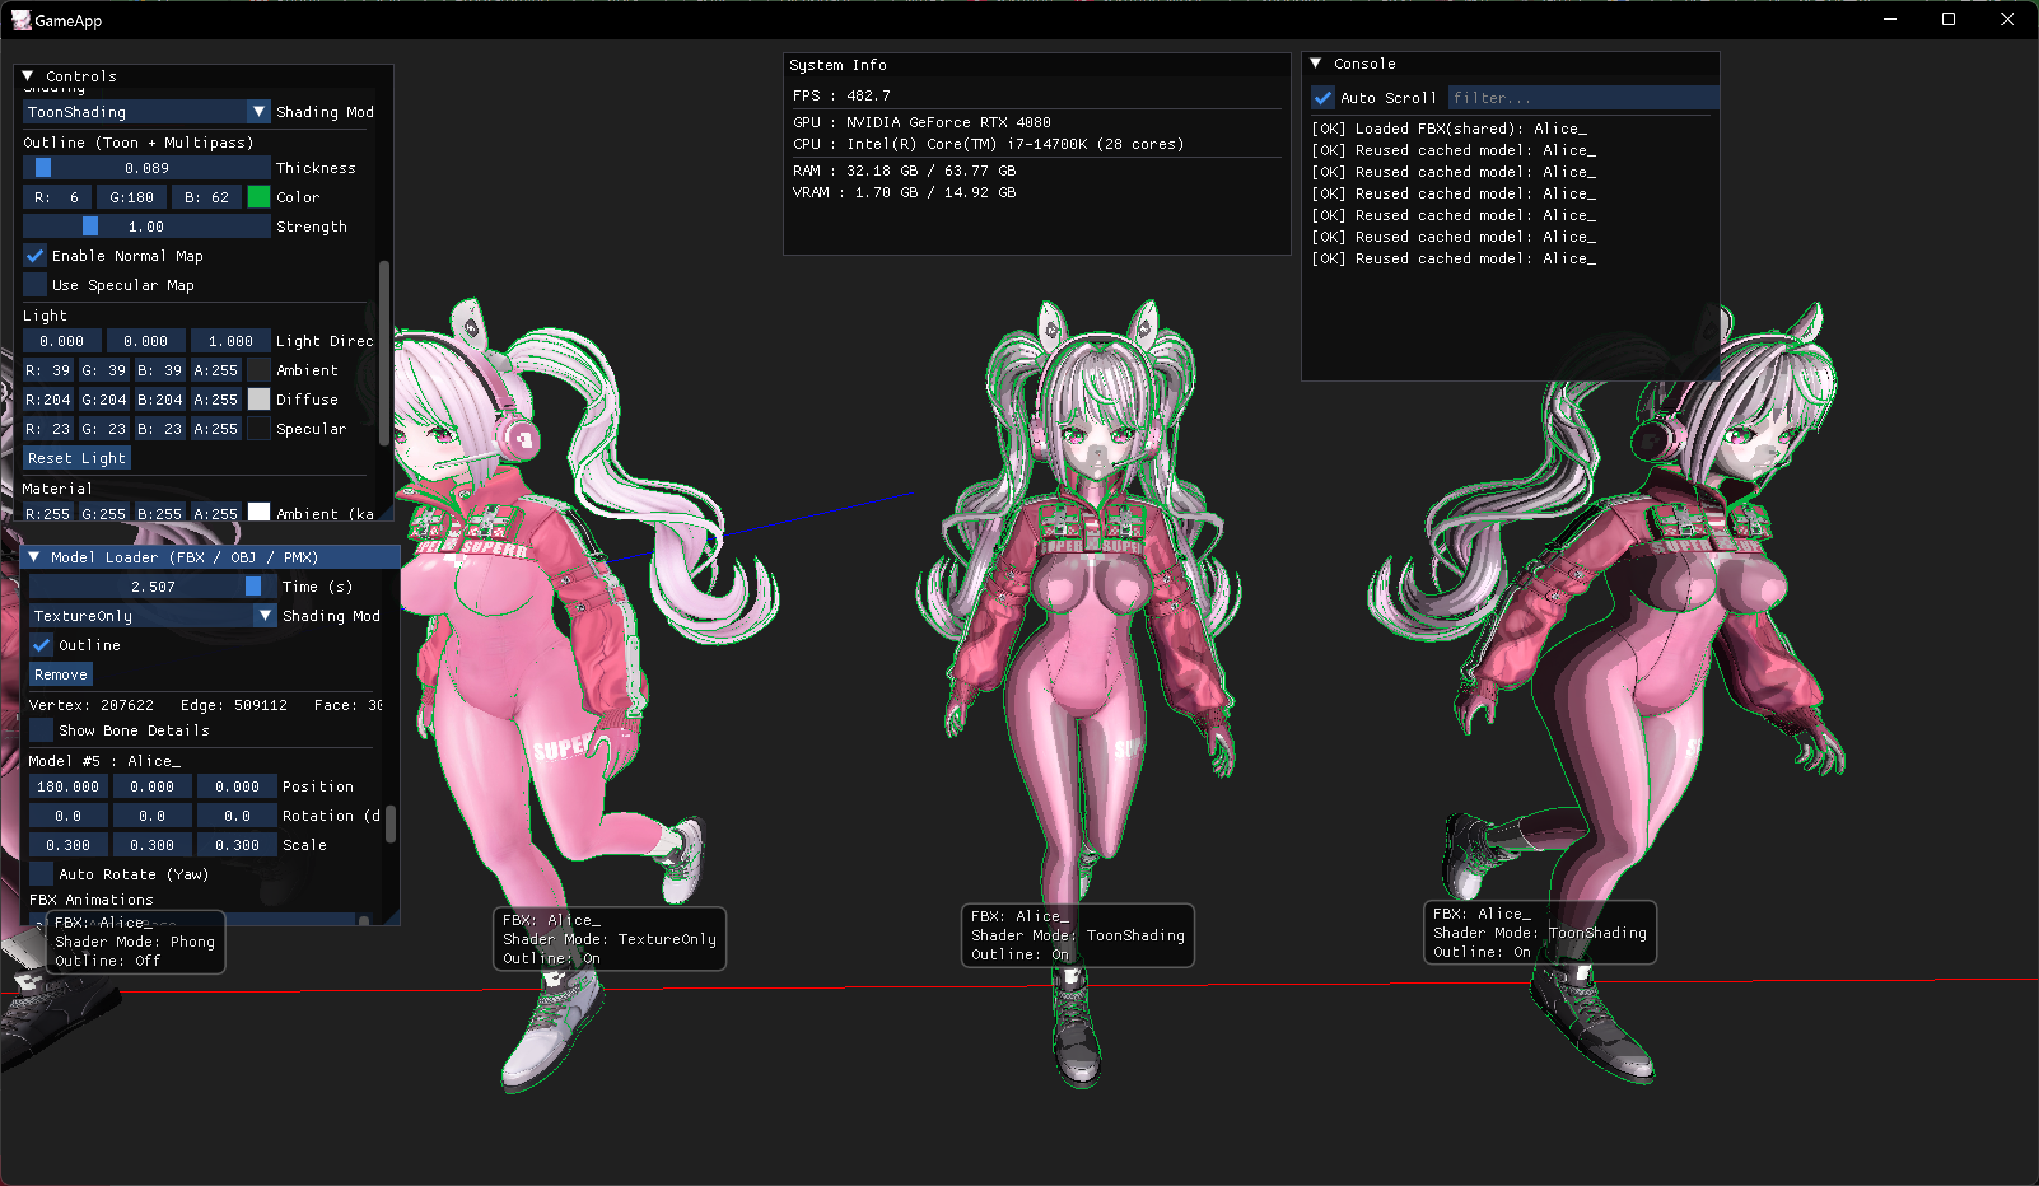Toggle the Auto Scroll checkbox in Console
2039x1186 pixels.
1323,98
